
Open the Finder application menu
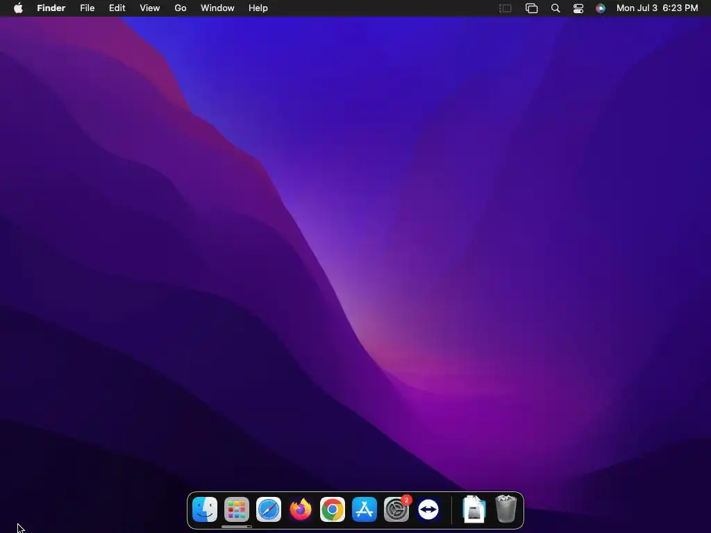tap(51, 8)
